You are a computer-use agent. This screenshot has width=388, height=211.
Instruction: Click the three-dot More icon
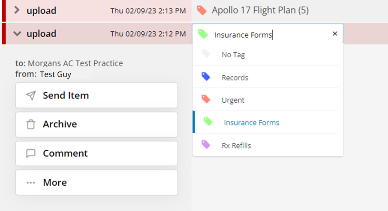31,183
